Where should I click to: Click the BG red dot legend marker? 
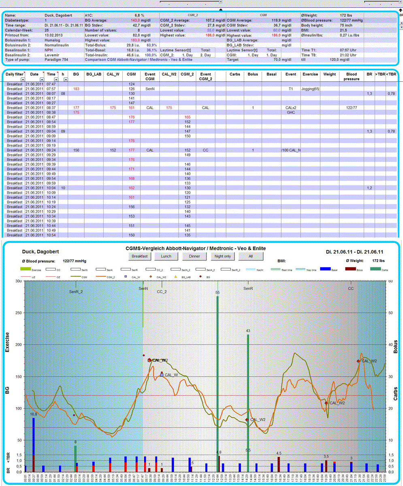(200, 276)
